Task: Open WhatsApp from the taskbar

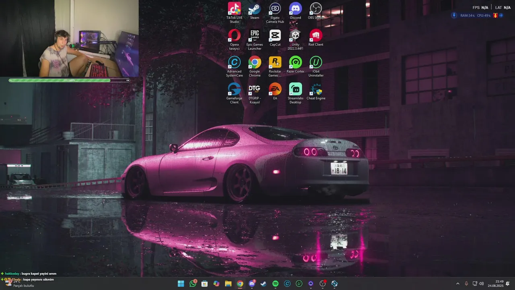Action: 193,284
